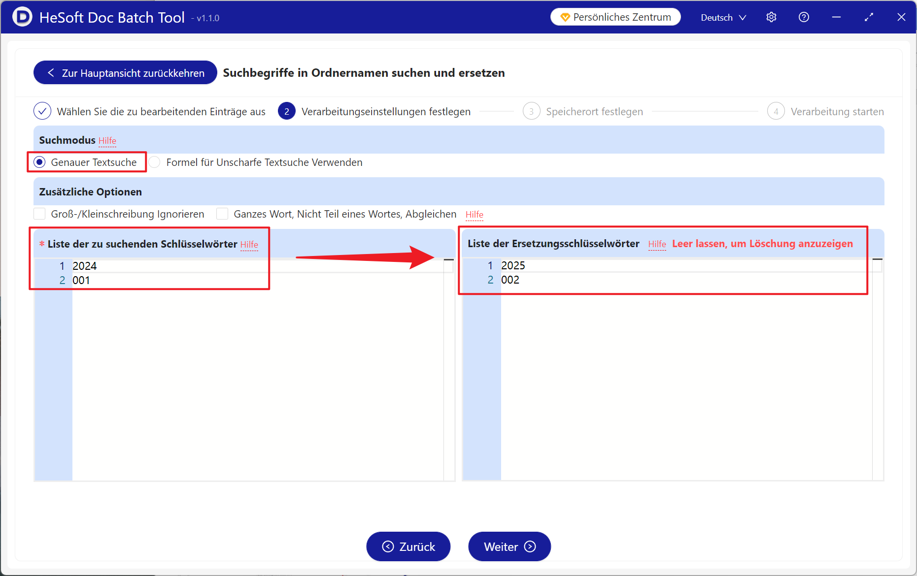Open Persönliches Zentrum
Screen dimensions: 917x576
click(x=615, y=17)
